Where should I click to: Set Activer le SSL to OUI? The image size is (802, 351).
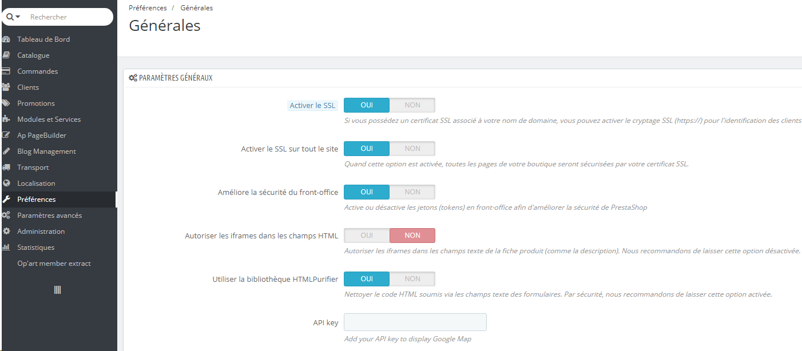367,105
